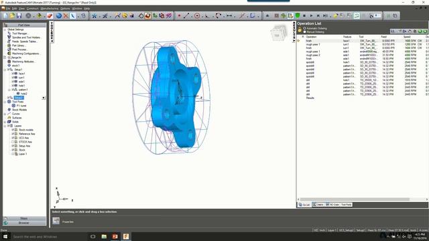Toggle visibility of Stock models layer

pyautogui.click(x=13, y=130)
